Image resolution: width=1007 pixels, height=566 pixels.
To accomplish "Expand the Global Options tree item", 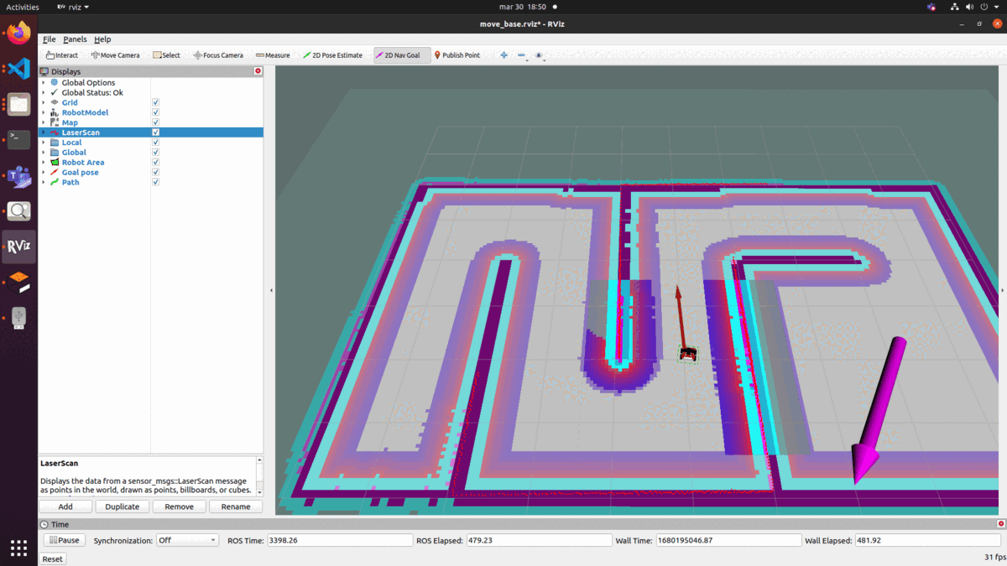I will (44, 82).
